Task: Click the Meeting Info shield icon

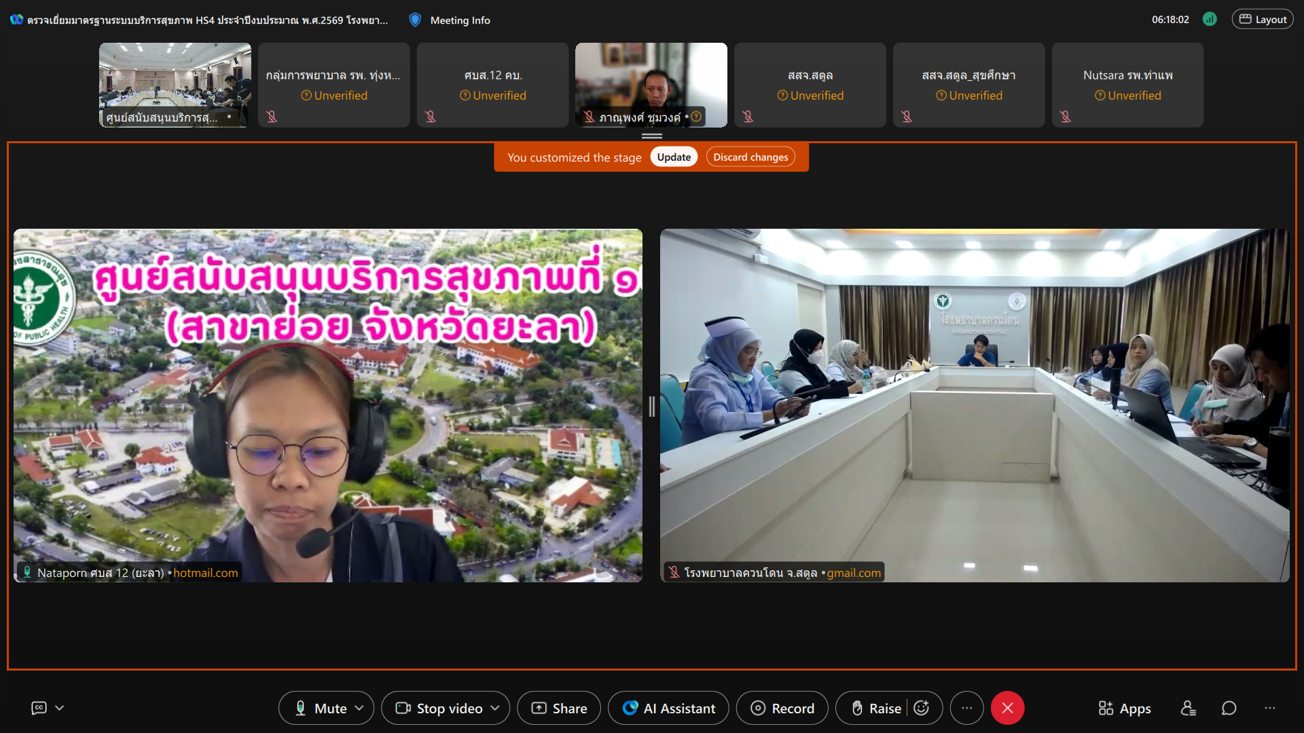Action: point(415,20)
